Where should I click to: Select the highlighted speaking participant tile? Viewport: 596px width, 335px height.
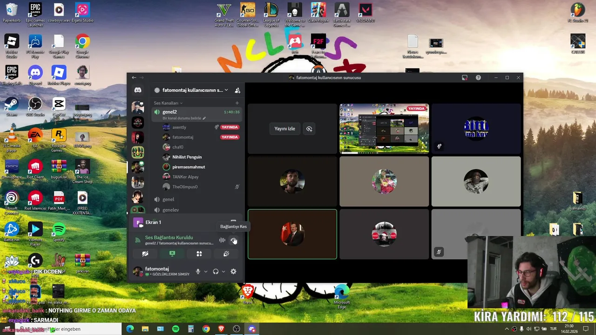pyautogui.click(x=292, y=234)
